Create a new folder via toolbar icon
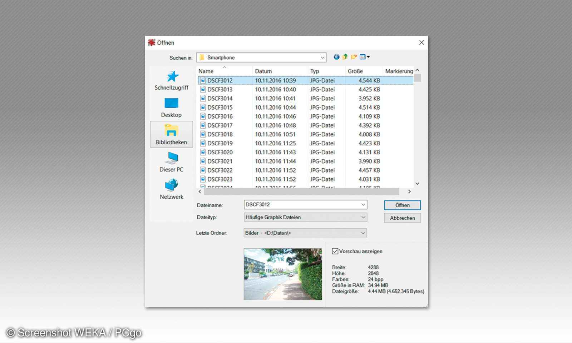 354,57
